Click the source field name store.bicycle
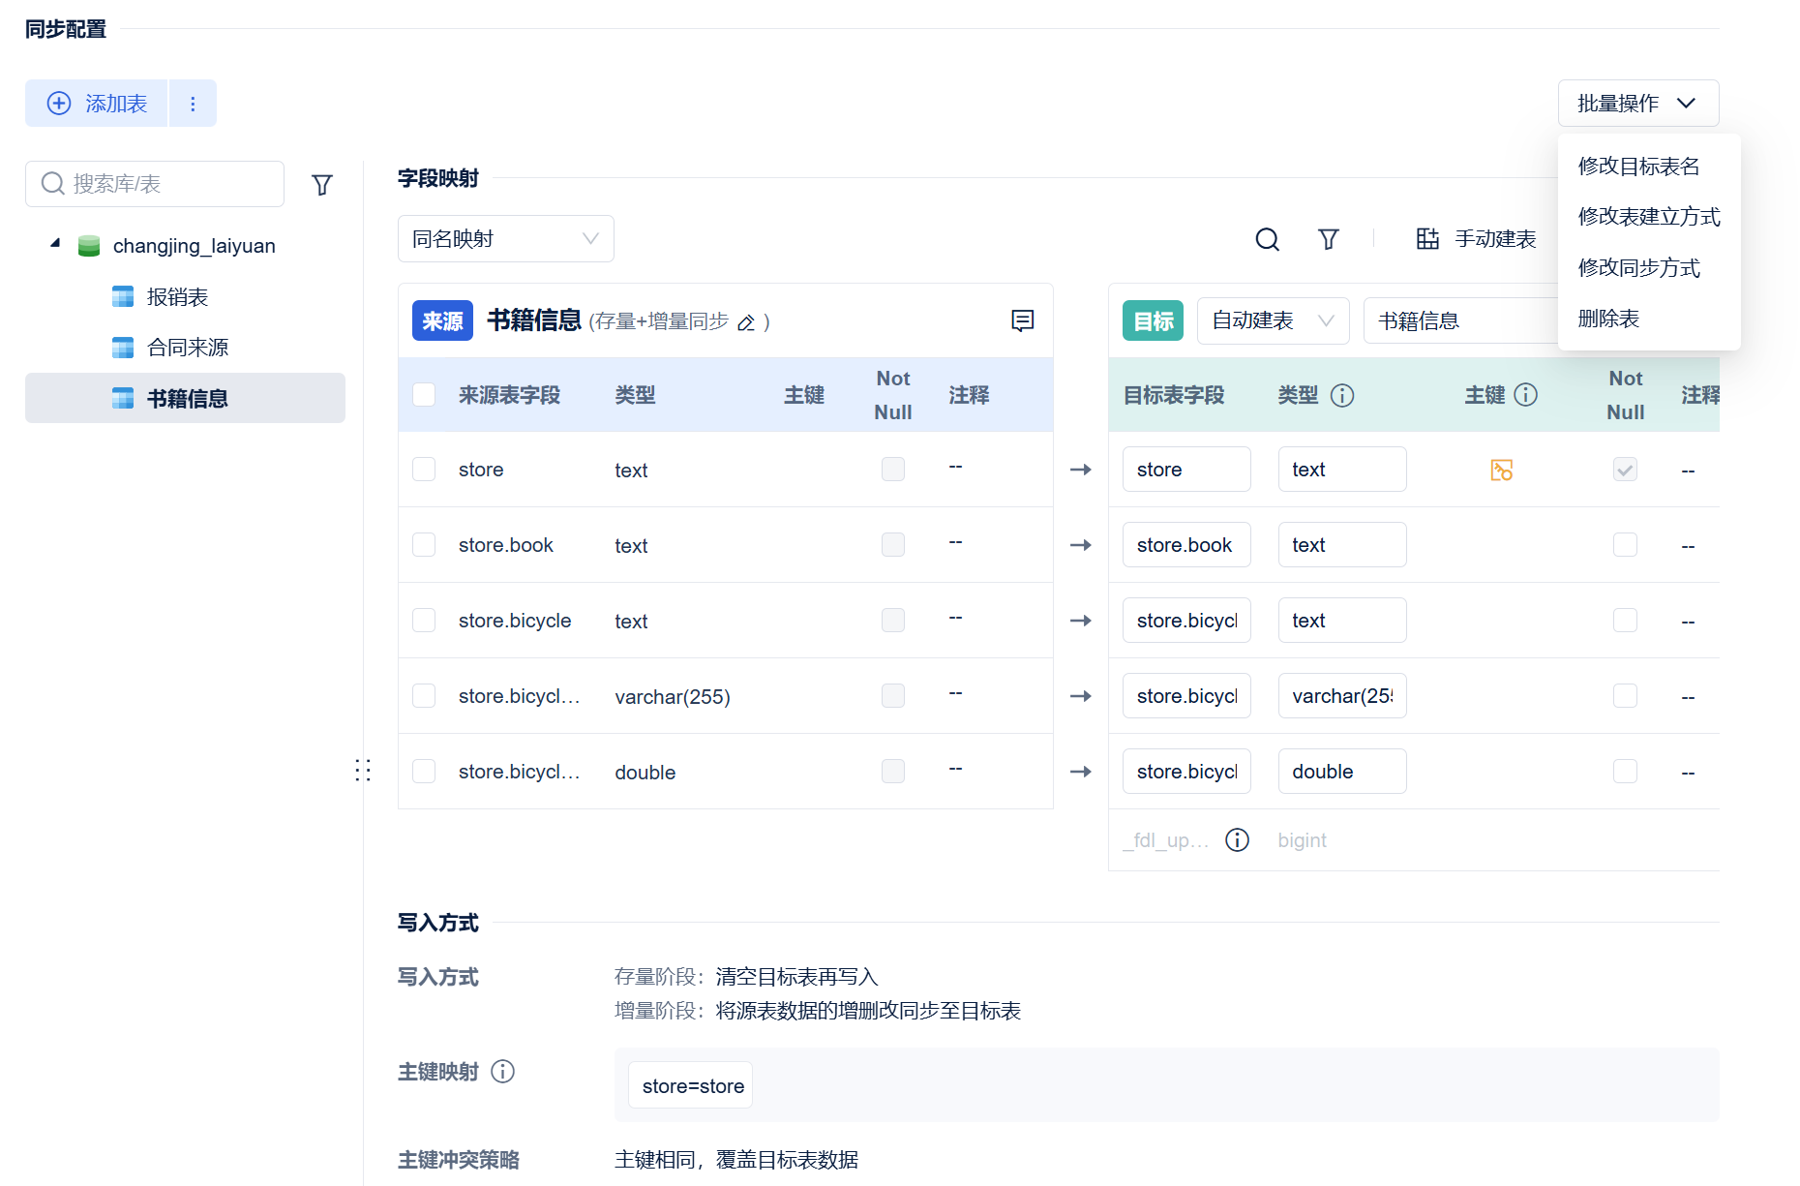1800x1186 pixels. [x=515, y=621]
